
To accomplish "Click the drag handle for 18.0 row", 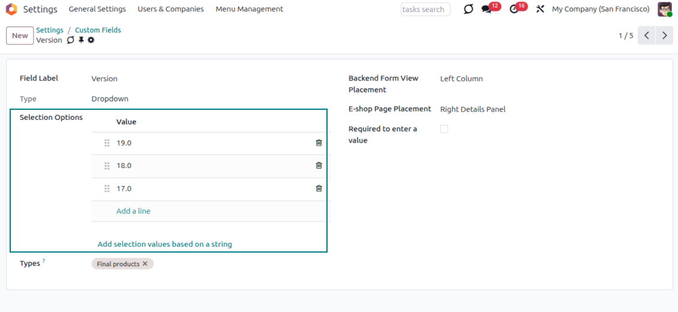I will [x=107, y=166].
